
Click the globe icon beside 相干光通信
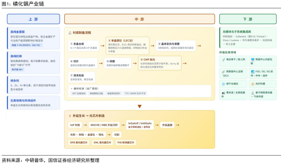tap(224, 84)
